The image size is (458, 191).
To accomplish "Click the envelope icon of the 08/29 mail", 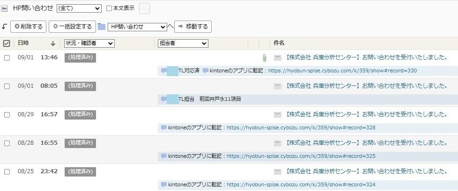I will coord(278,114).
